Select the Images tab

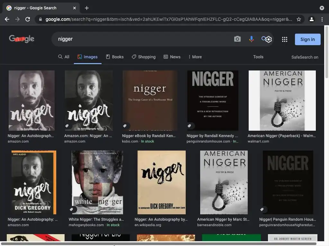[x=87, y=57]
